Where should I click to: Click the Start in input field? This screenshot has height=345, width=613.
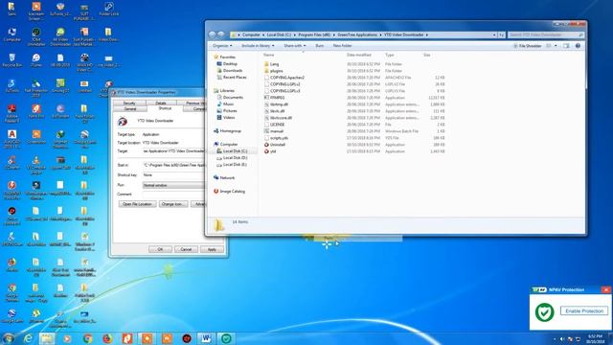coord(173,165)
